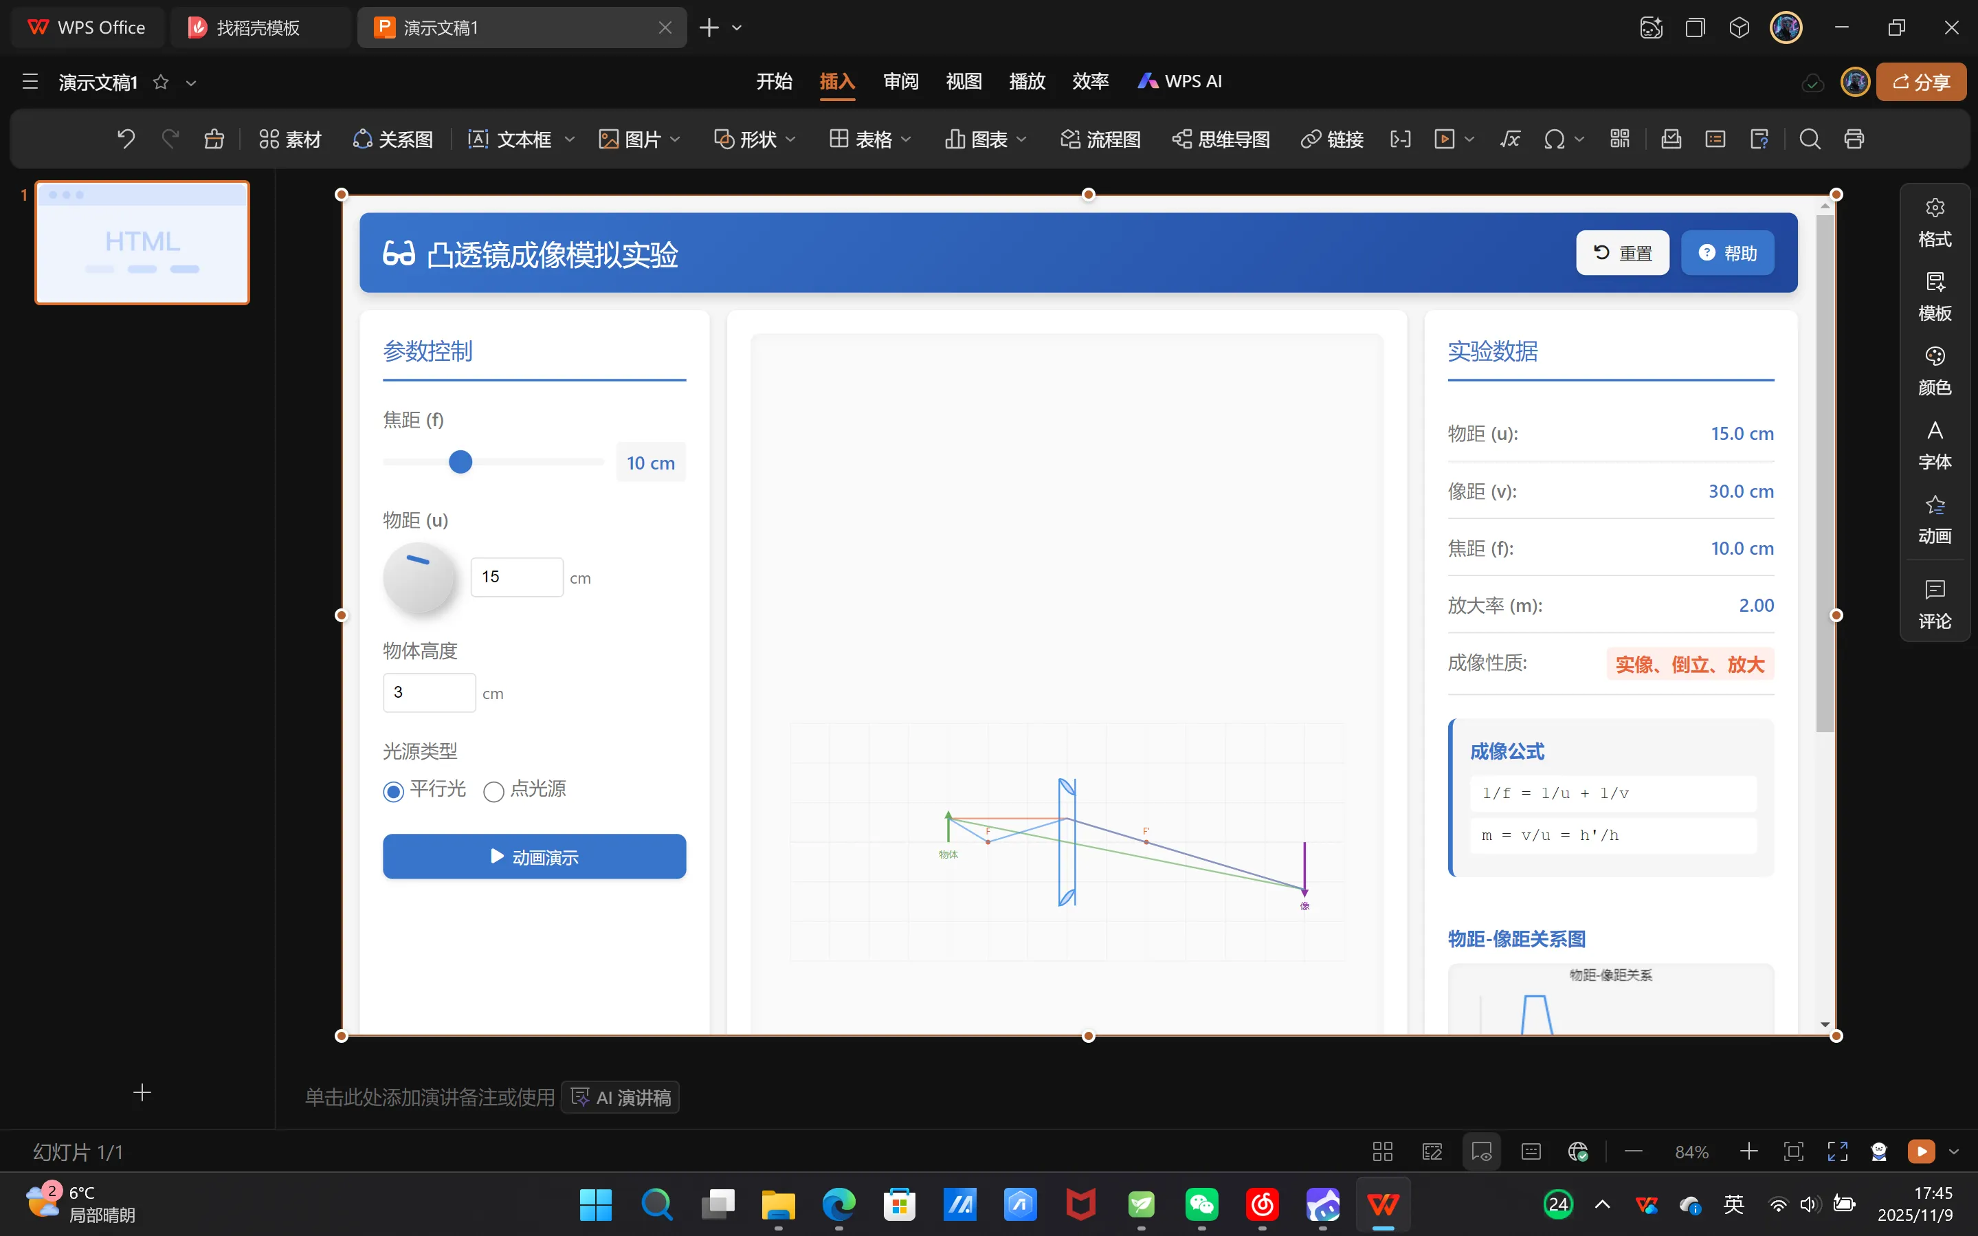Click the 重置 reset button
1978x1236 pixels.
pos(1622,252)
